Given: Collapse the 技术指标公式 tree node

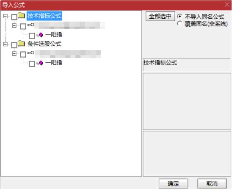Looking at the screenshot, I should pyautogui.click(x=6, y=16).
